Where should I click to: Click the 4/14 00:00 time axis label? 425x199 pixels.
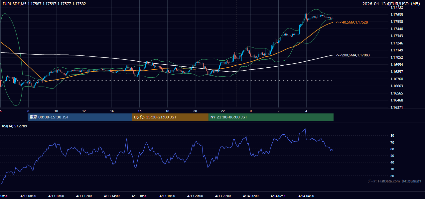[251, 196]
